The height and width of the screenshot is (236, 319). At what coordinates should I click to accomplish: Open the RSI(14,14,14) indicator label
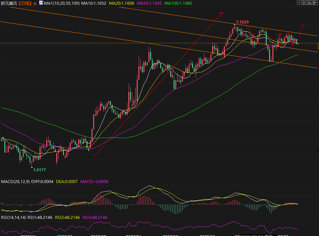tap(13, 218)
